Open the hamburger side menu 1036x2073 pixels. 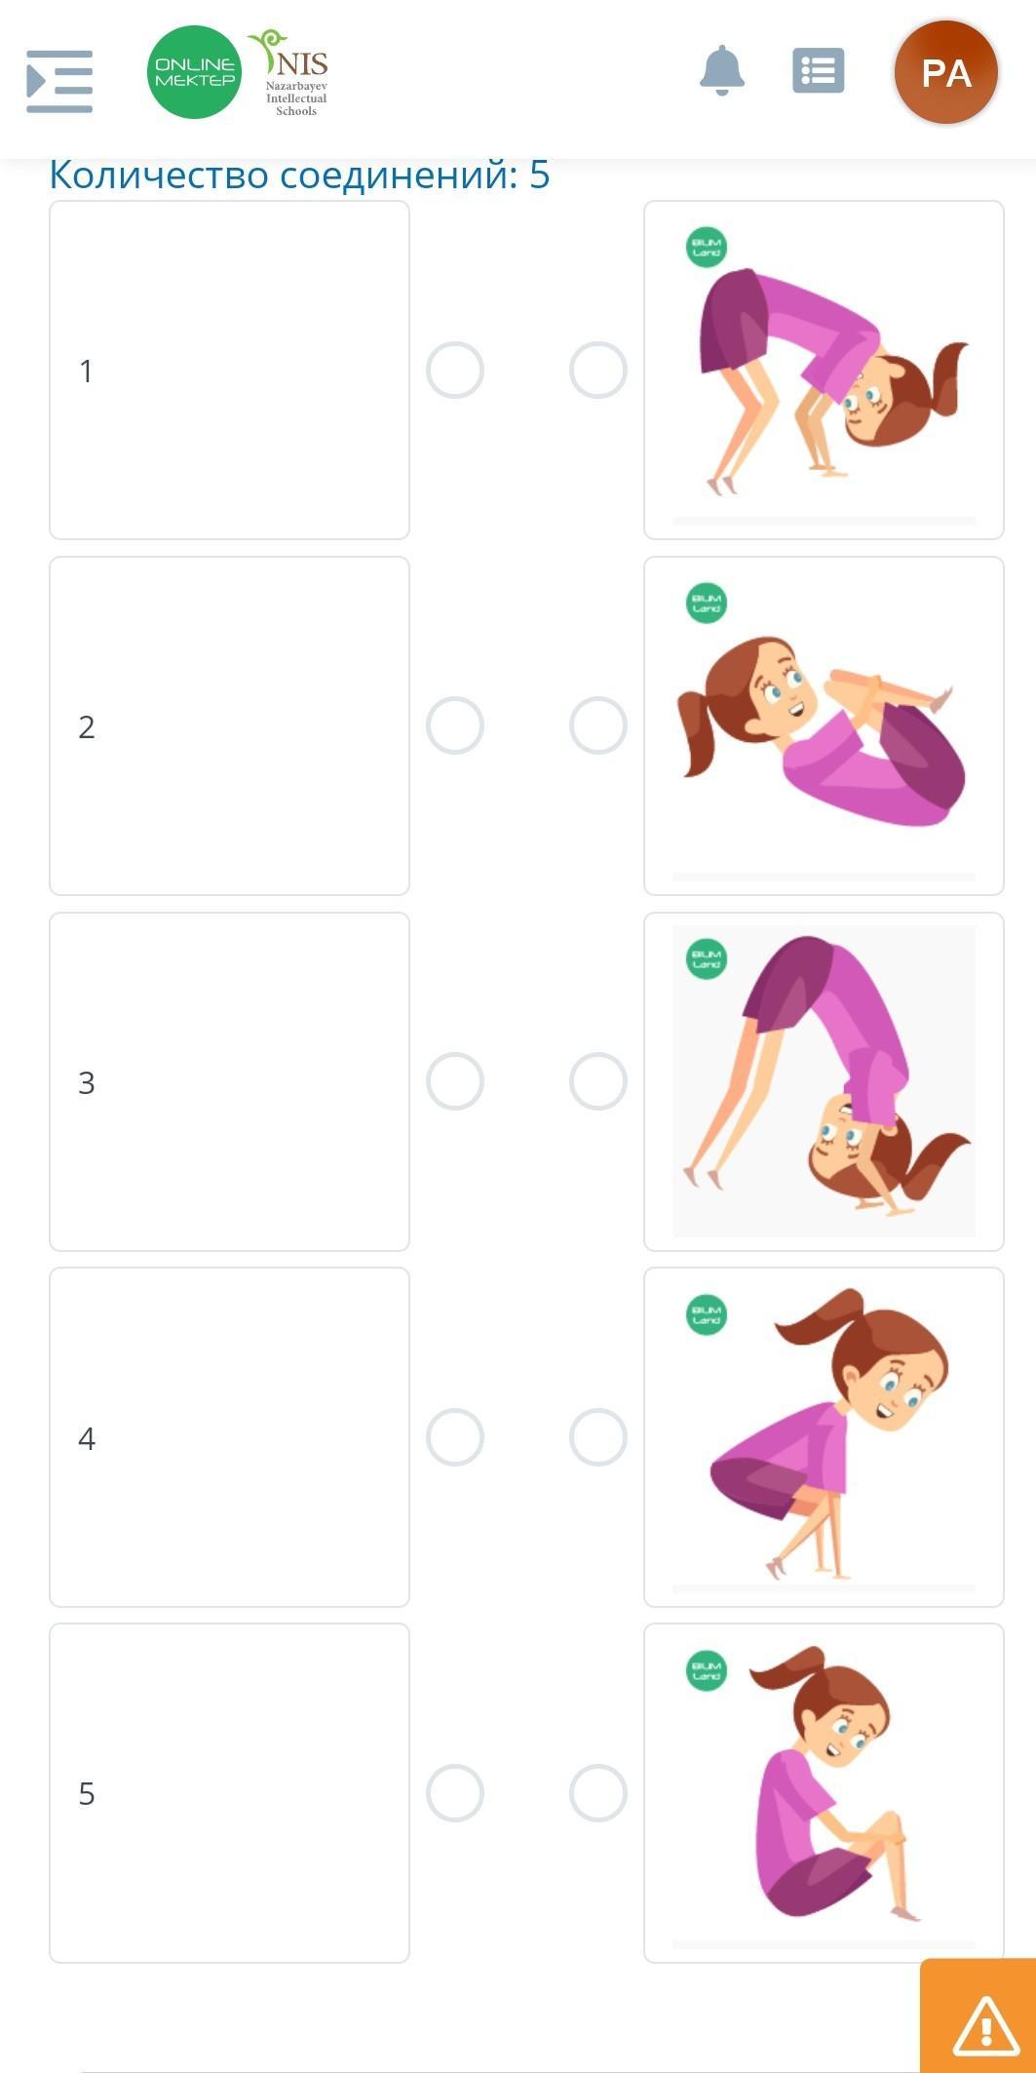tap(59, 81)
